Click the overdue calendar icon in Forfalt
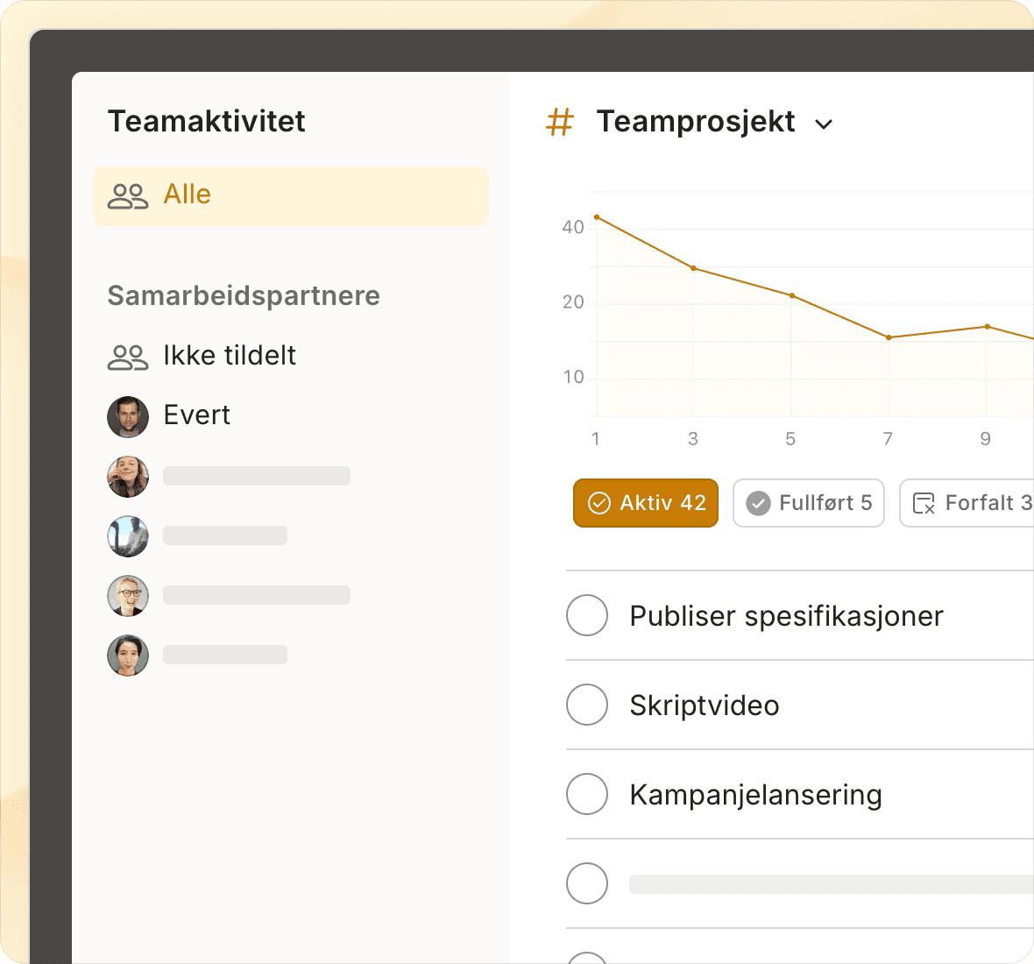 click(924, 503)
